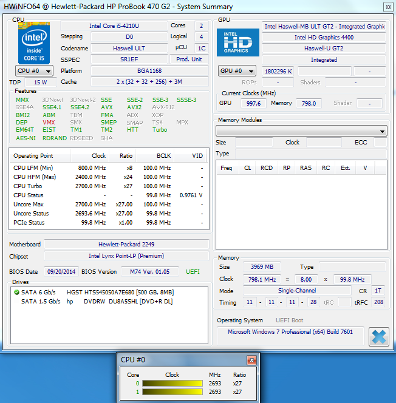Click the μCU 1C field
Image resolution: width=396 pixels, height=403 pixels.
coord(202,49)
